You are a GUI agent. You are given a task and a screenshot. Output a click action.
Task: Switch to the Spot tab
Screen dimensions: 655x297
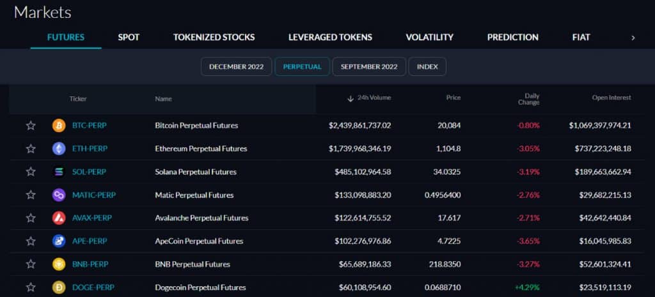(x=129, y=37)
